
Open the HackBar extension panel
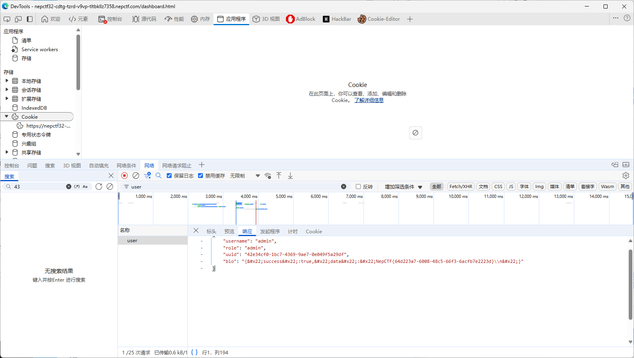tap(337, 19)
